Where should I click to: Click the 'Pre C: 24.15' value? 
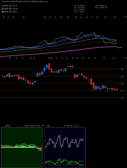tap(80, 12)
